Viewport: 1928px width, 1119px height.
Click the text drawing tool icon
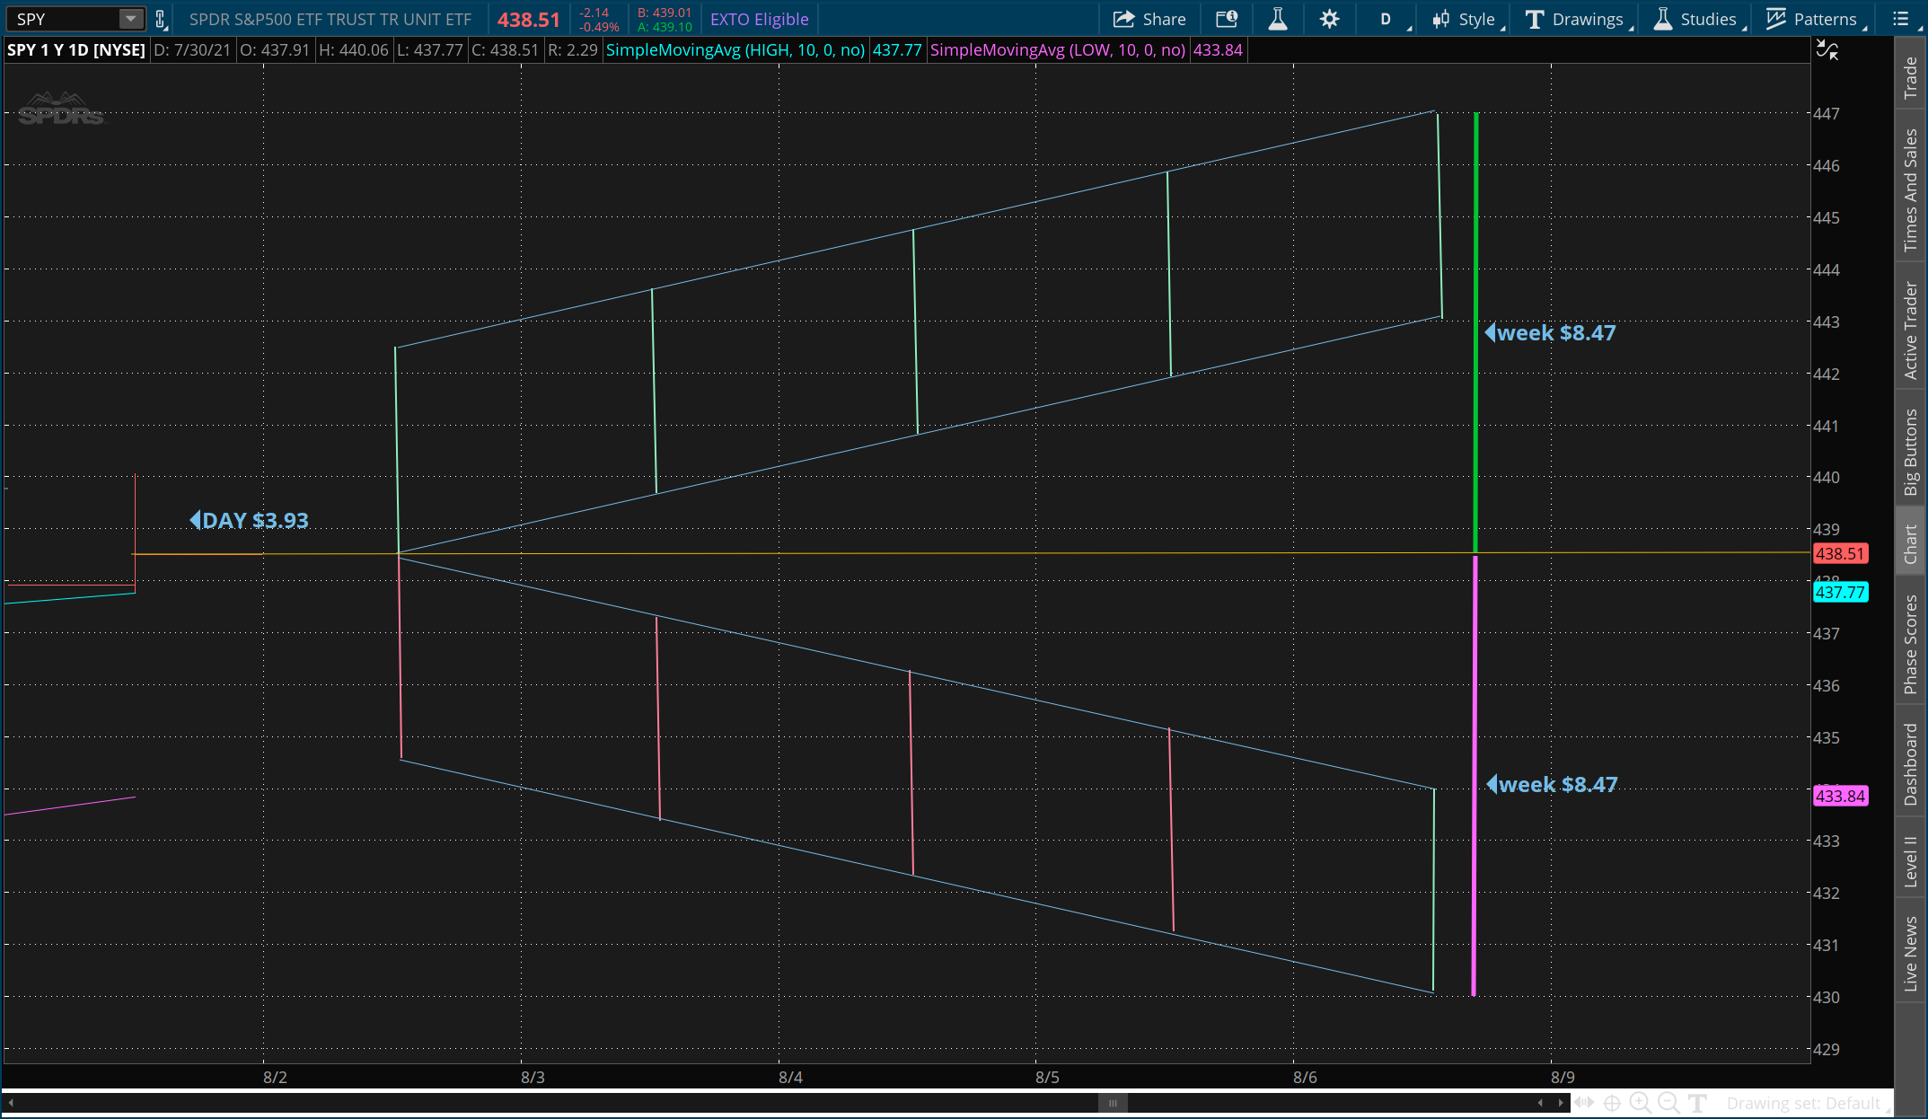(x=1697, y=1103)
